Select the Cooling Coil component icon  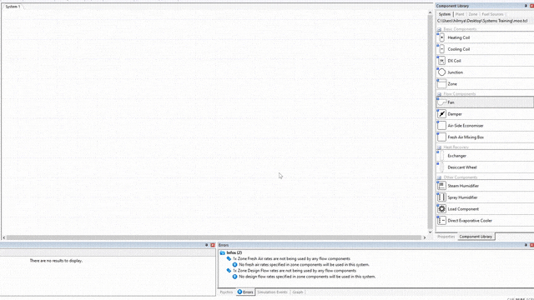pos(441,49)
